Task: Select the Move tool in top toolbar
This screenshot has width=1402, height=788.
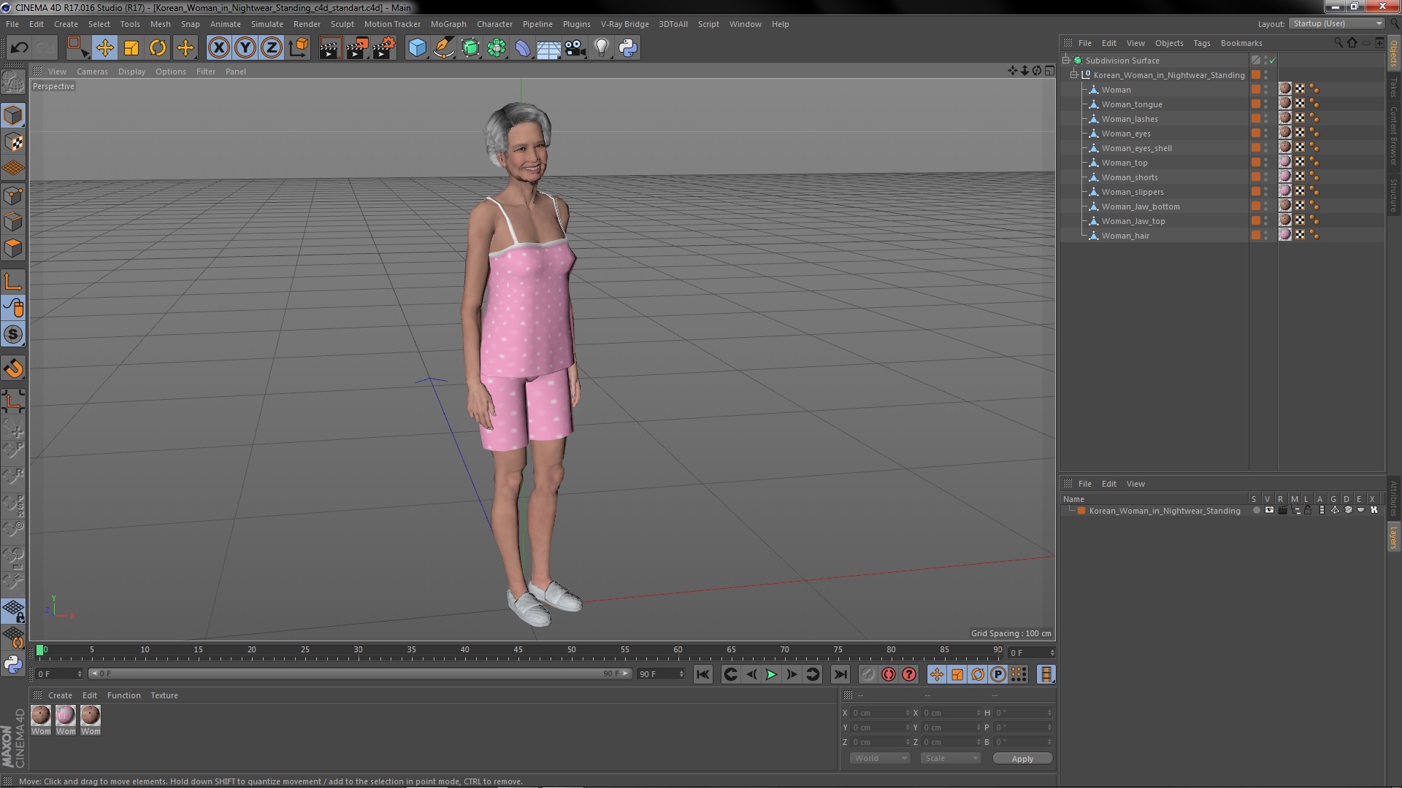Action: click(x=104, y=48)
